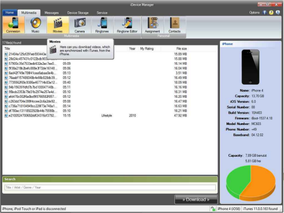The image size is (284, 213).
Task: Switch to Device Storage tab
Action: (78, 12)
